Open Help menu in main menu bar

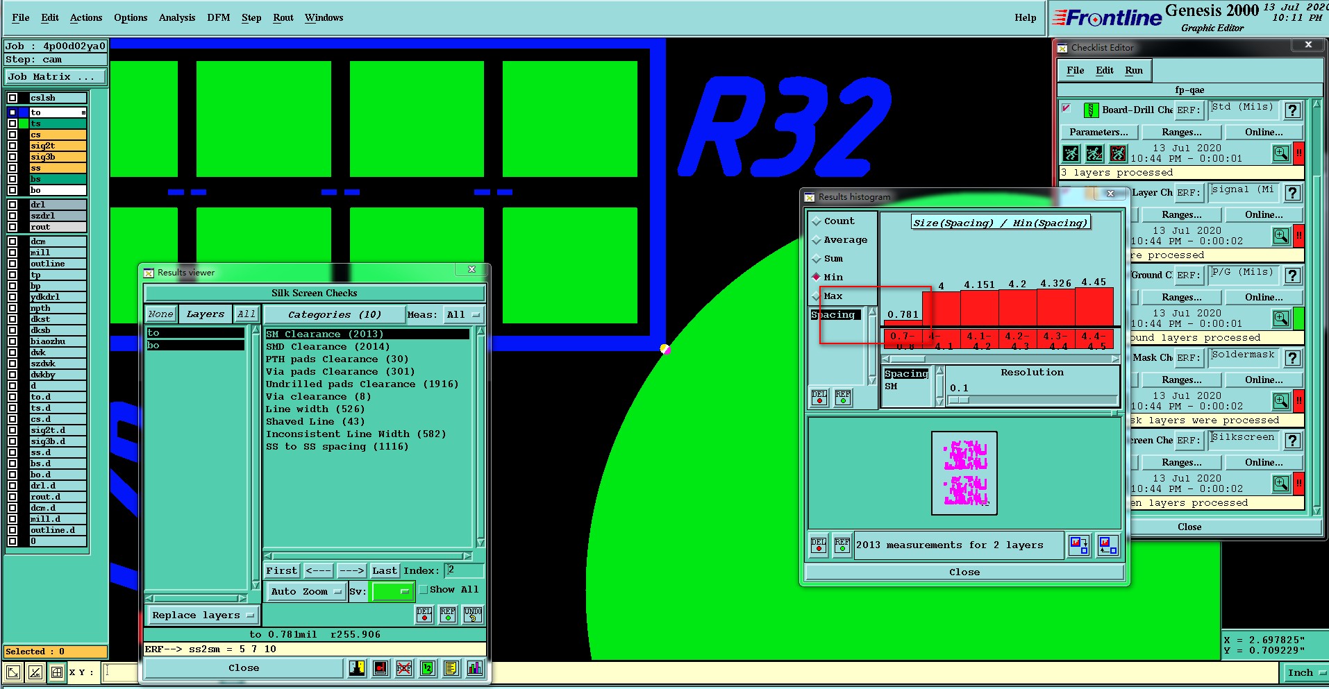(x=1025, y=17)
